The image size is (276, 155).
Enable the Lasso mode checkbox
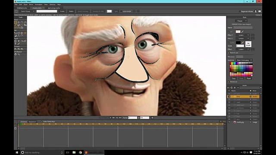coord(121,11)
